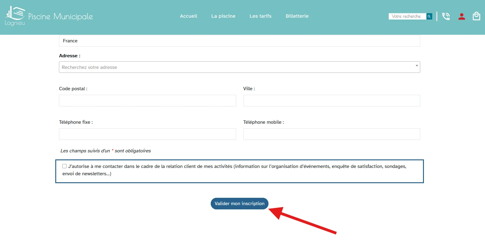Check the contact authorization checkbox

click(x=64, y=166)
